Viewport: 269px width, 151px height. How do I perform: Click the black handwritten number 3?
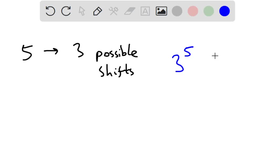point(79,50)
